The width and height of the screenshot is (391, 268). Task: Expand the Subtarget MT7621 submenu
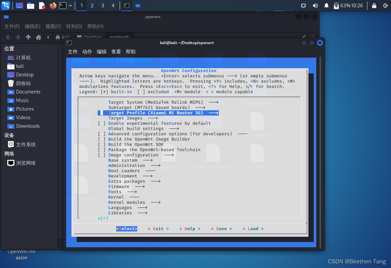point(157,108)
